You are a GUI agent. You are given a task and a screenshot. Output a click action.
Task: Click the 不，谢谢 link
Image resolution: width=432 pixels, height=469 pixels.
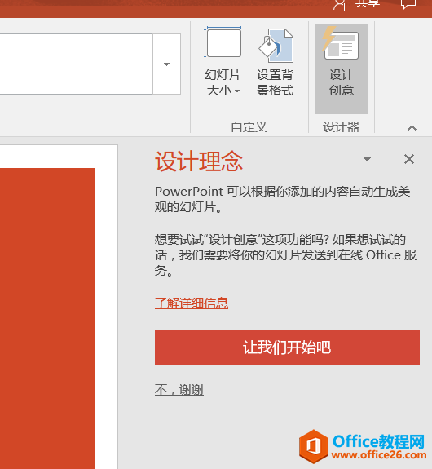pos(179,390)
